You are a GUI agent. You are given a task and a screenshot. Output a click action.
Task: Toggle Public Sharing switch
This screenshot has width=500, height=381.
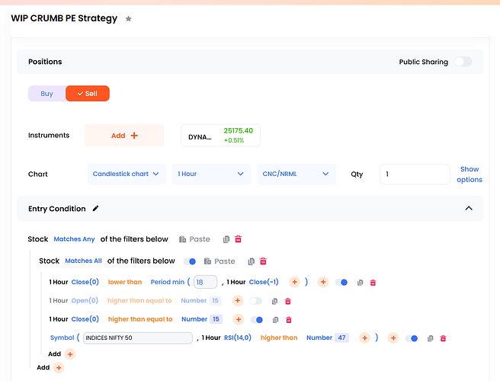[463, 62]
